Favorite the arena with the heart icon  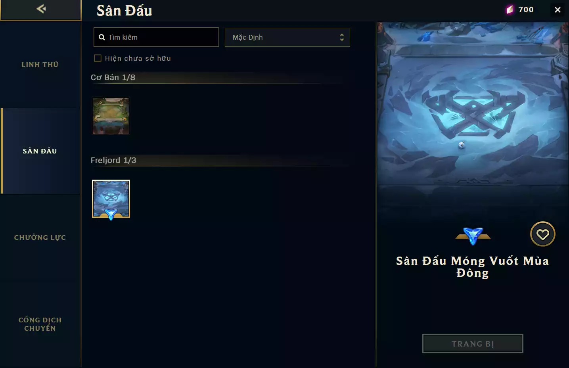point(542,234)
